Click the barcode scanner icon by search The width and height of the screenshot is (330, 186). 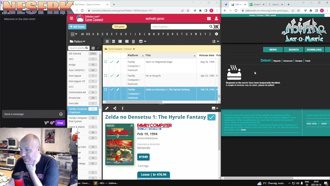(x=216, y=27)
